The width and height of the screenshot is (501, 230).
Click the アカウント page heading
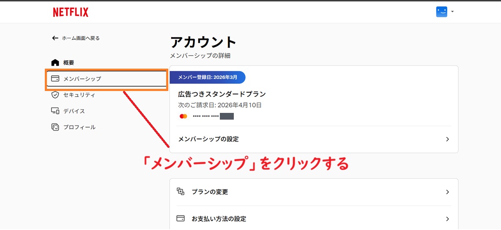203,42
